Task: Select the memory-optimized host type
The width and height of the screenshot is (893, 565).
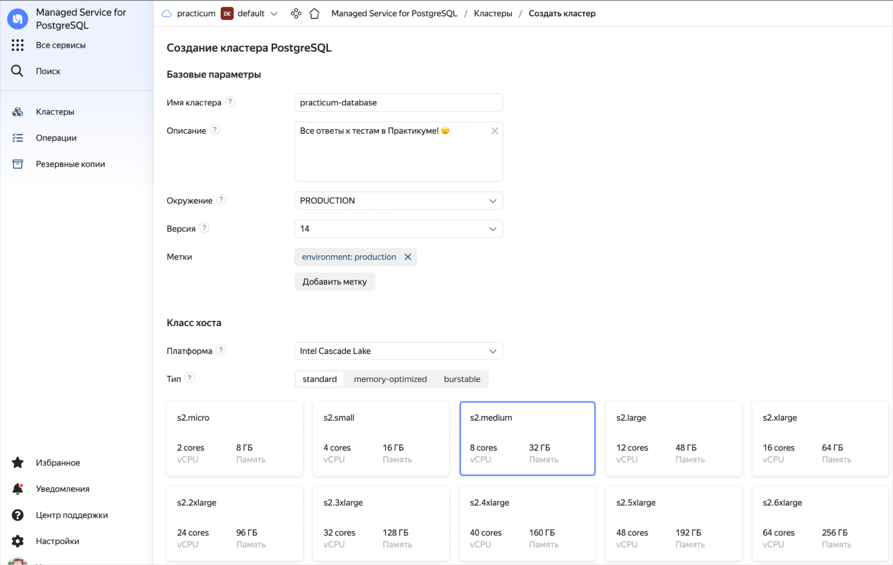Action: point(390,379)
